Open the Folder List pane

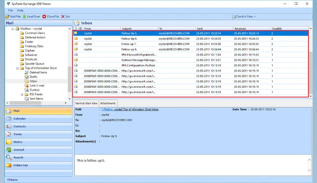38,165
